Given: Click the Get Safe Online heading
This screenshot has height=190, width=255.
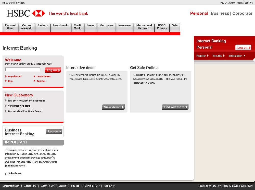Looking at the screenshot, I should point(144,68).
